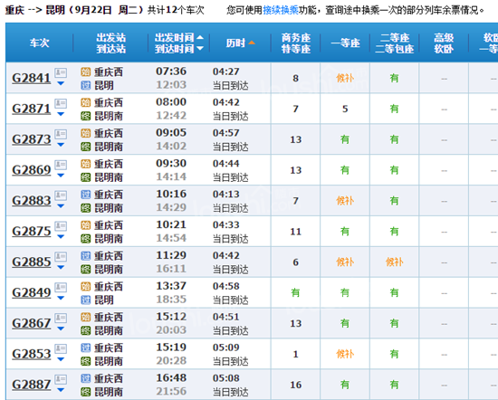Viewport: 498px width, 400px height.
Task: Open the ID card icon for G2883
Action: pyautogui.click(x=61, y=195)
